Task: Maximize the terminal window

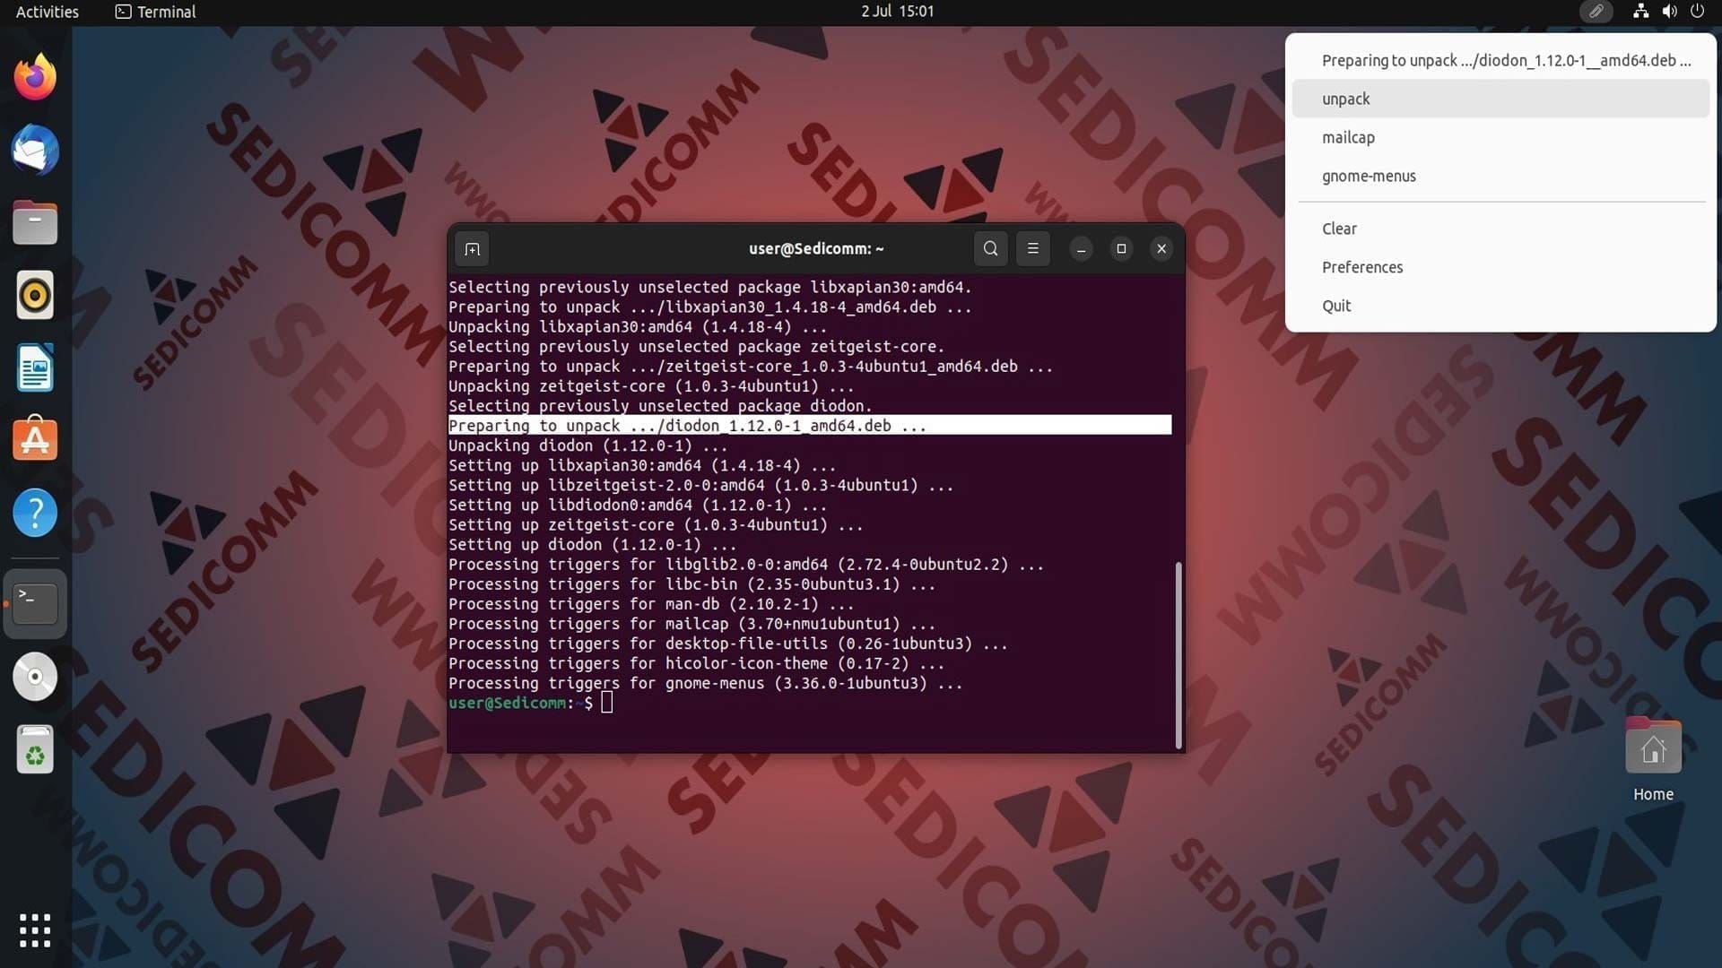Action: 1121,249
